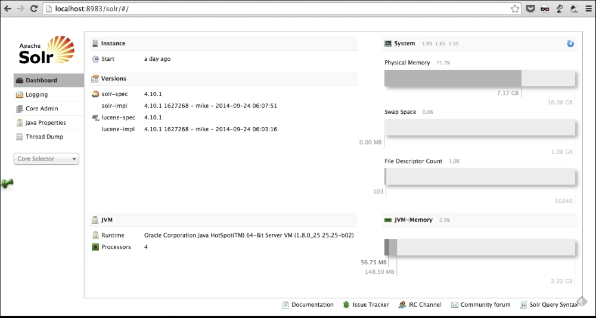Click the Apache Solr logo
The width and height of the screenshot is (596, 318).
46,50
